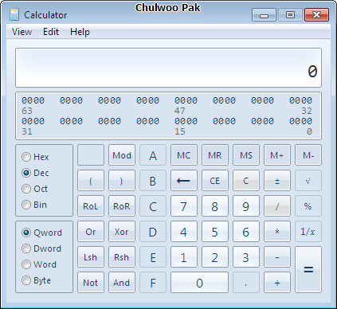Click the Xor bitwise button
Viewport: 337px width, 309px height.
122,232
